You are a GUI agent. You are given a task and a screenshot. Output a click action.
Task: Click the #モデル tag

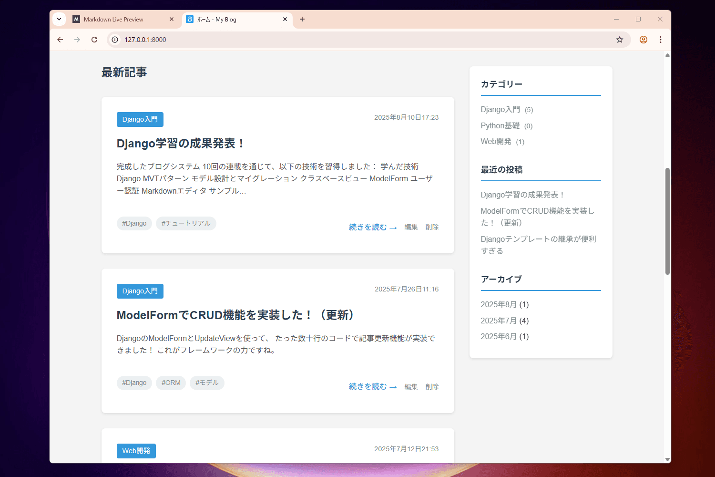point(207,383)
